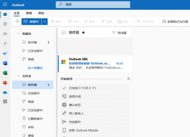190x137 pixels.
Task: Compose with the 新邮件 button
Action: pos(32,22)
